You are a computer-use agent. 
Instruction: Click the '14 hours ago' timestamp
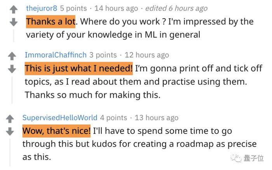tap(116, 8)
